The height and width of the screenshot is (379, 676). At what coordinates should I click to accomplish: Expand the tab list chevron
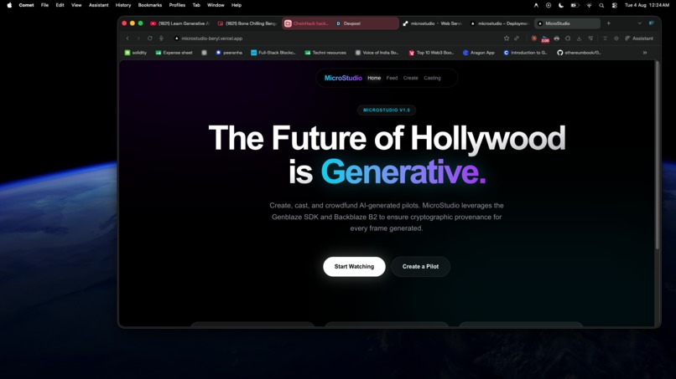point(640,23)
